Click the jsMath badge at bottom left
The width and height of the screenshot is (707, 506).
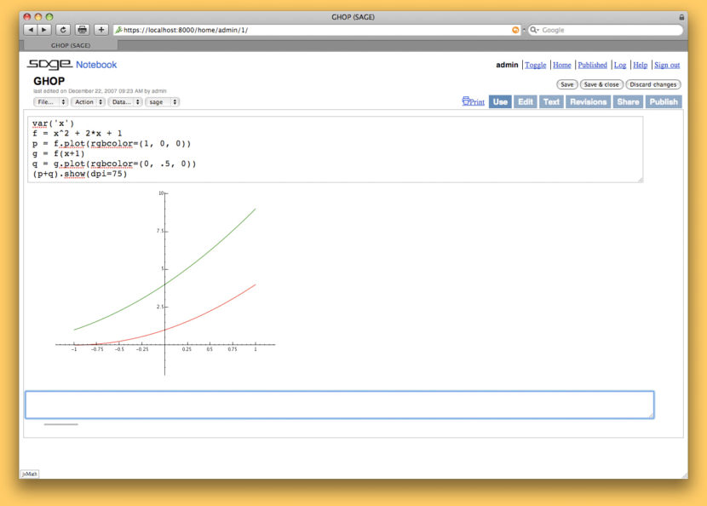[30, 474]
